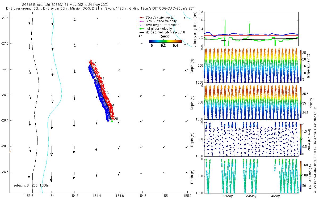This screenshot has height=199, width=319.
Task: Click the black sfc geo. vel. legend arrow
Action: pyautogui.click(x=141, y=32)
